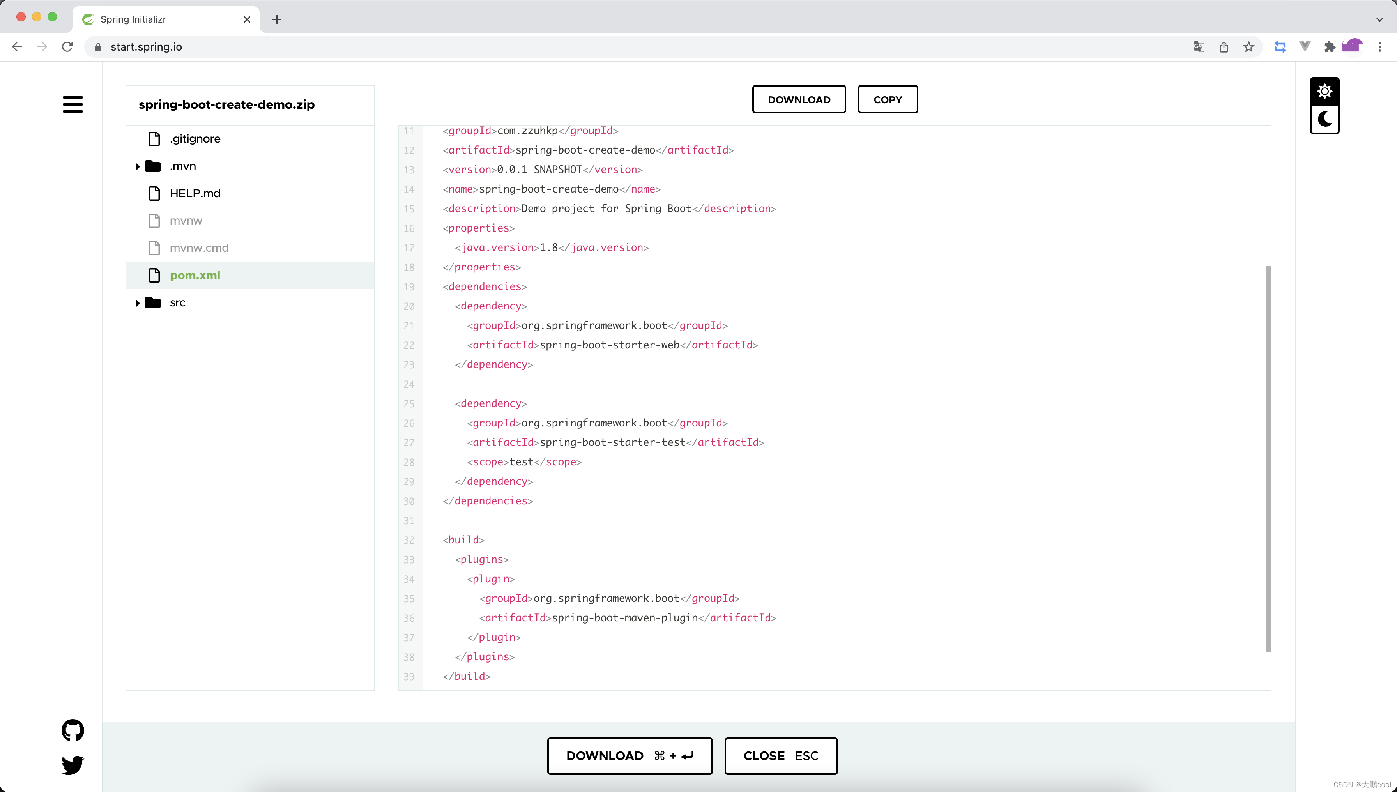Image resolution: width=1397 pixels, height=792 pixels.
Task: Click line number 19 in gutter
Action: click(x=409, y=286)
